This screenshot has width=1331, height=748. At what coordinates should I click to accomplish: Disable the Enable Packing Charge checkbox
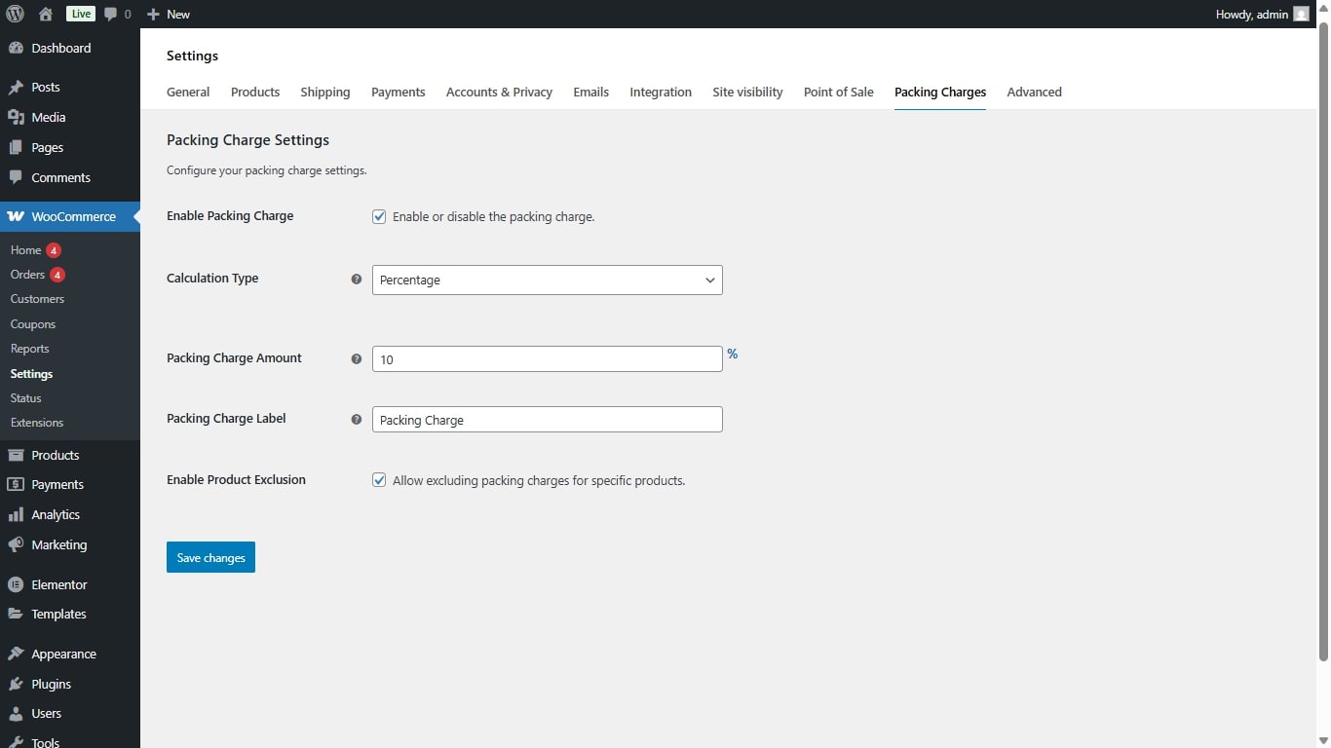tap(379, 216)
